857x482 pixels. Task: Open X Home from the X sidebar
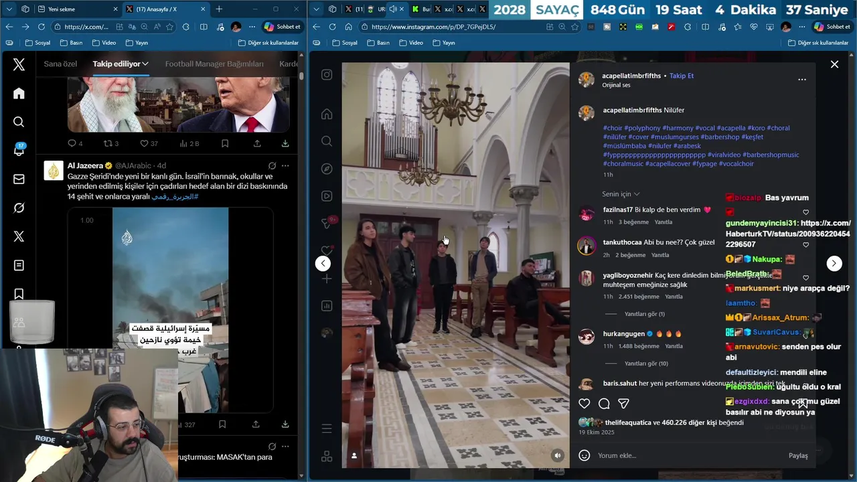[x=19, y=94]
